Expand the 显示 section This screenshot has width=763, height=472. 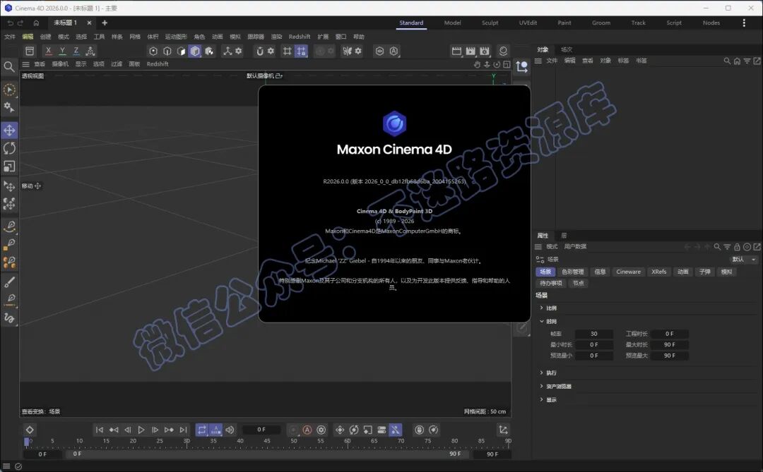pos(548,400)
